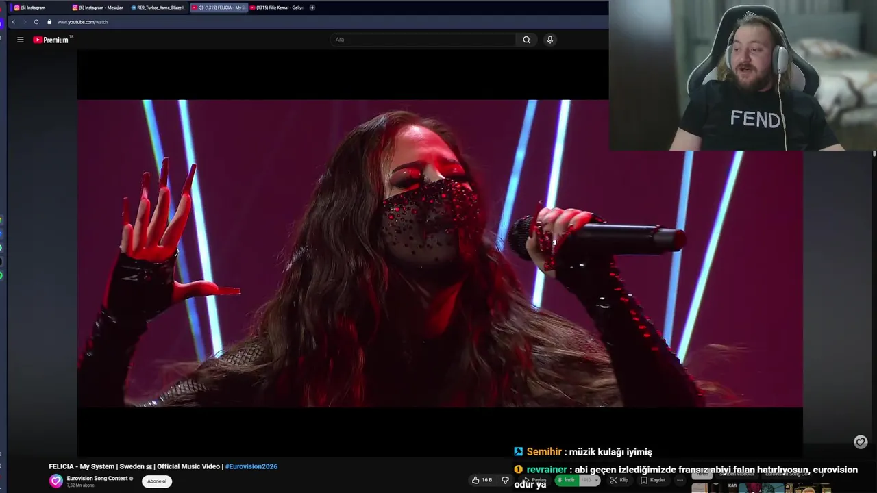Open Eurovision Song Contest channel avatar

[x=55, y=481]
